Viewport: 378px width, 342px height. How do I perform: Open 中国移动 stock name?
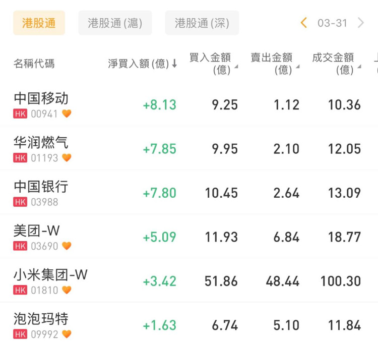point(41,98)
